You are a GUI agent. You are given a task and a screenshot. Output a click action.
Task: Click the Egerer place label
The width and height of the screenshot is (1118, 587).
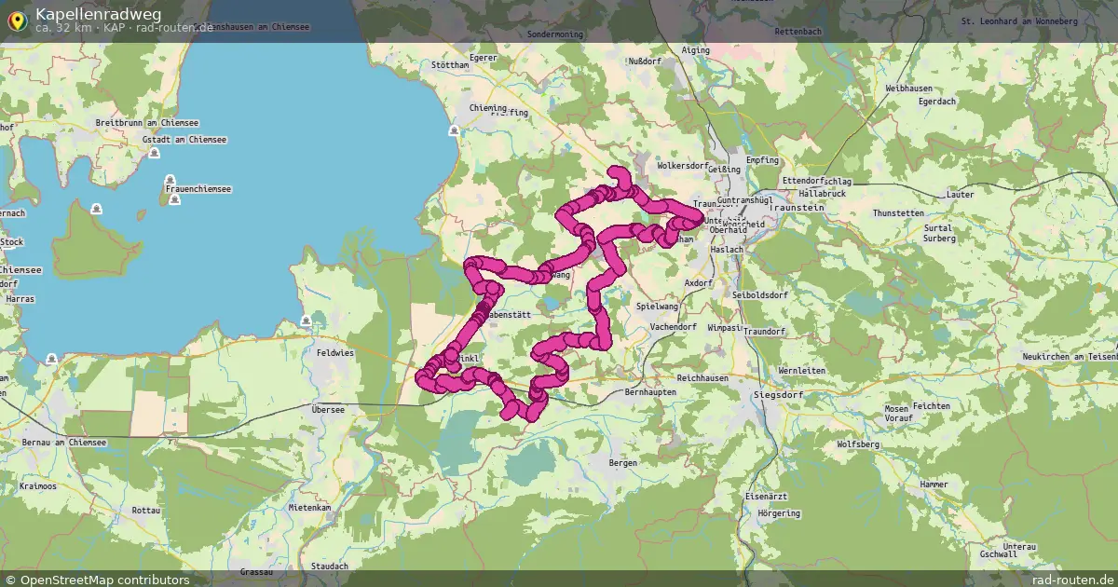tap(484, 57)
